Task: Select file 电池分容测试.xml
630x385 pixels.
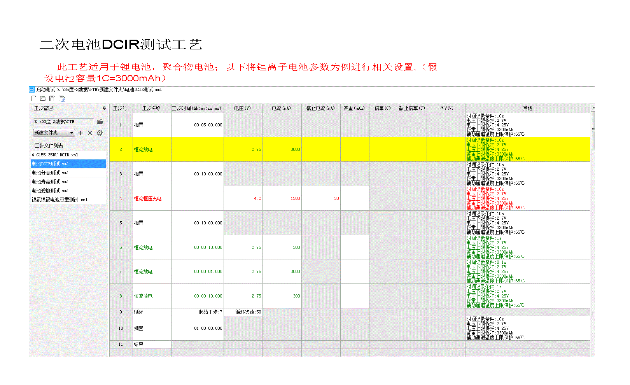Action: point(68,173)
